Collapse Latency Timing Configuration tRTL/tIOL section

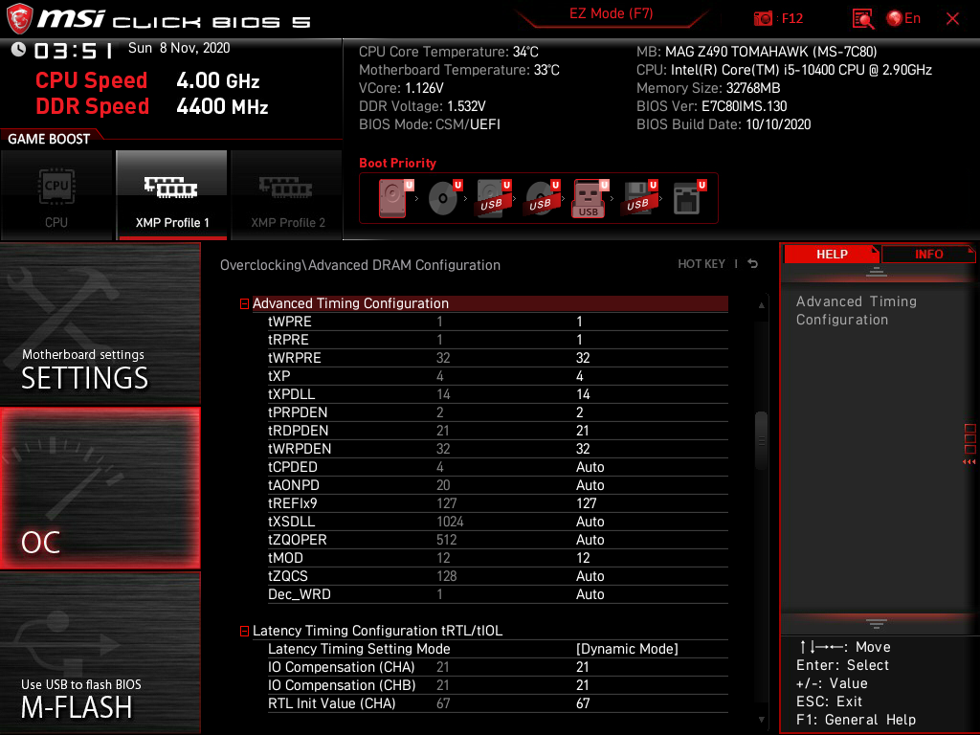244,632
